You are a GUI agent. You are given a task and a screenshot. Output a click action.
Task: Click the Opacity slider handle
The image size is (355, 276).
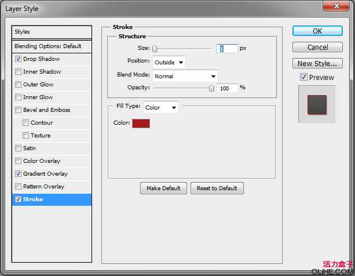211,88
